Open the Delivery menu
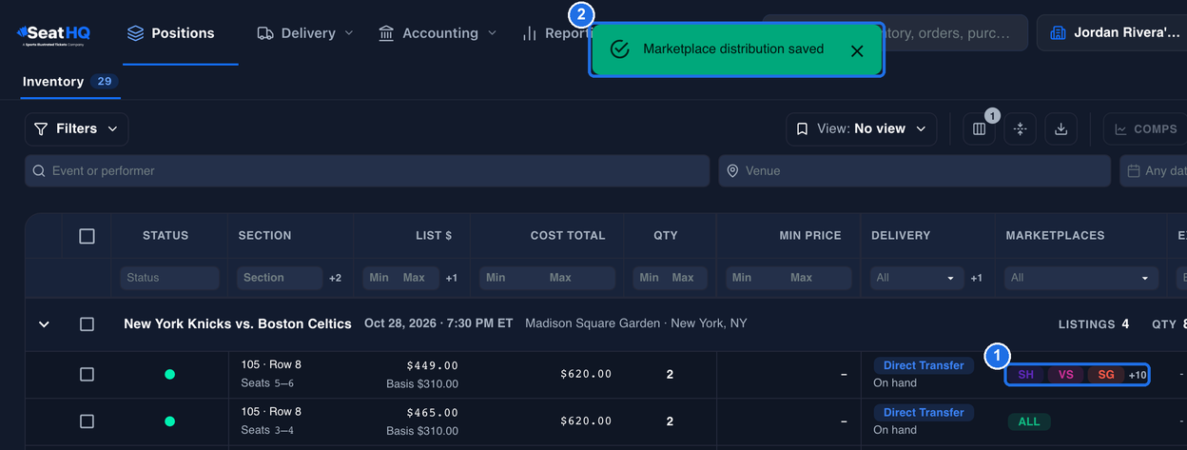The height and width of the screenshot is (450, 1187). coord(305,33)
